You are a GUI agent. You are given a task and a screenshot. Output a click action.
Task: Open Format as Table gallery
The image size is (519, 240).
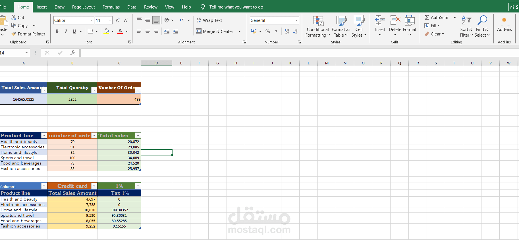click(341, 27)
